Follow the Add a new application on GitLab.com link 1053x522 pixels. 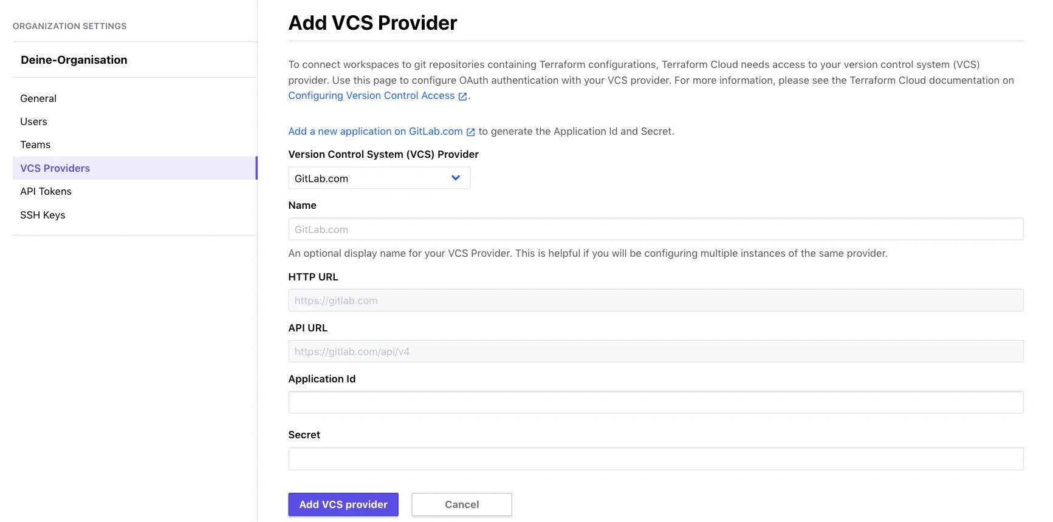coord(375,131)
